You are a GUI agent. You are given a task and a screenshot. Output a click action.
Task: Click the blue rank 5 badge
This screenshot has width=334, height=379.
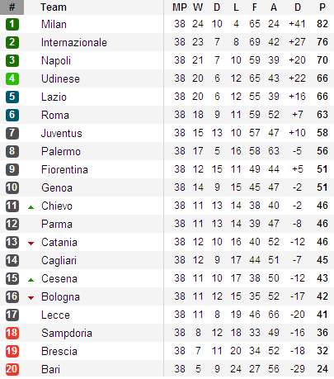pos(12,97)
